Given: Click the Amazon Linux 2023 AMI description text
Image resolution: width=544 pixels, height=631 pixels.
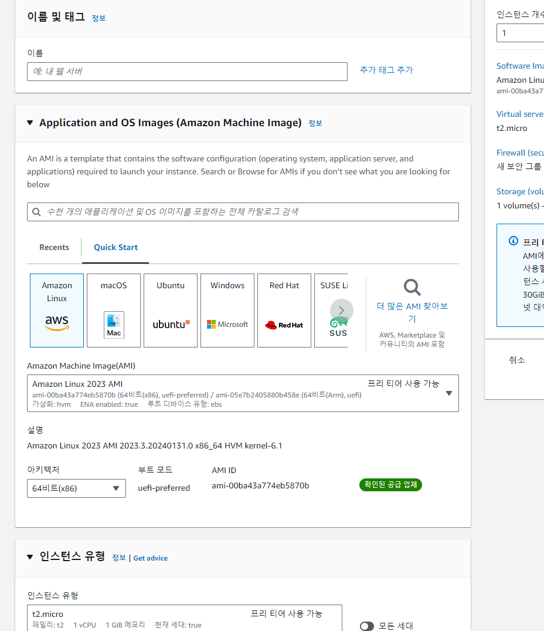Looking at the screenshot, I should [x=155, y=446].
